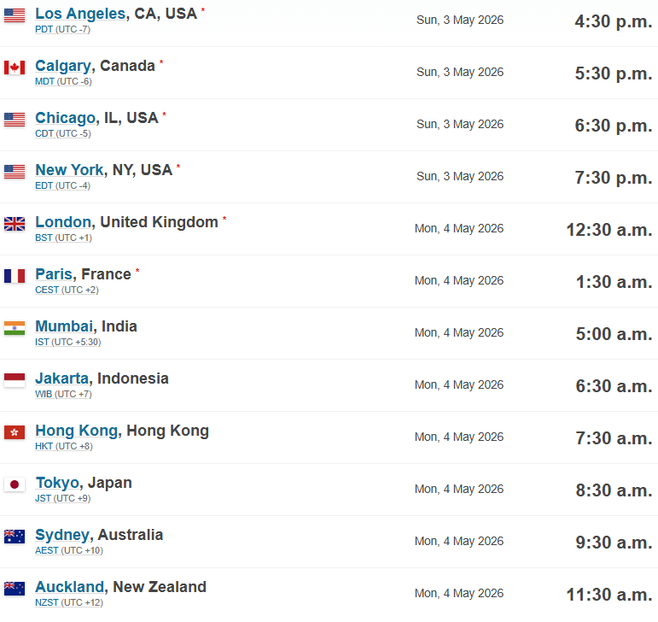
Task: Click the UK flag beside London
Action: (x=15, y=224)
